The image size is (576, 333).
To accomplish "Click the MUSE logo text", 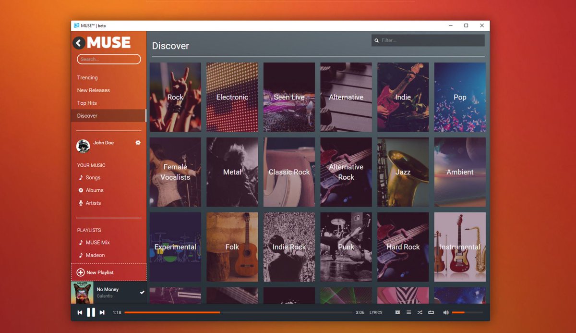I will [x=109, y=43].
